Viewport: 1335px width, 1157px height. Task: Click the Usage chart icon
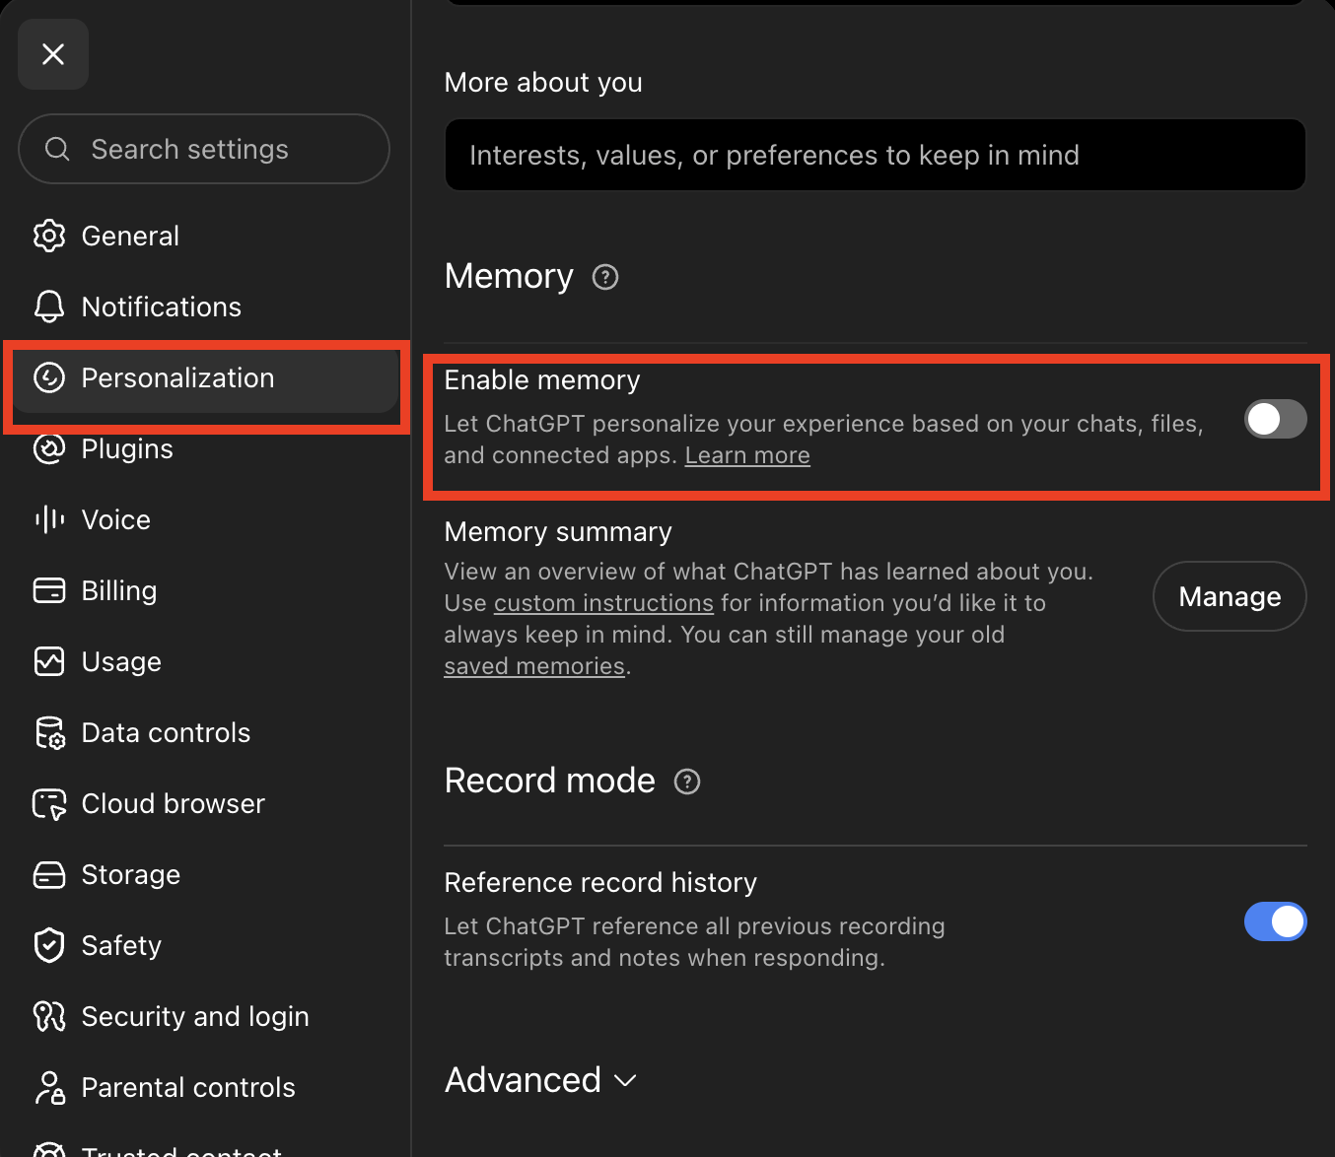(x=49, y=661)
